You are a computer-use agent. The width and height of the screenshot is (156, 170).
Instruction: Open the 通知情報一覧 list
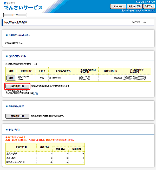click(x=17, y=86)
